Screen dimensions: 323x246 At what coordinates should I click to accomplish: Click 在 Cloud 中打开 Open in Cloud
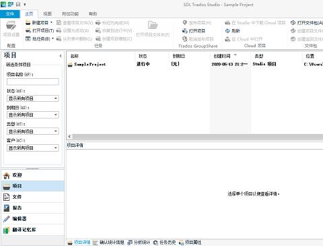pos(244,39)
